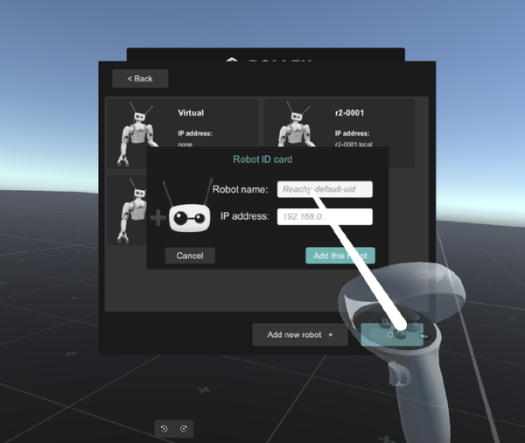The height and width of the screenshot is (443, 525).
Task: Click the rotate left icon at bottom
Action: [164, 429]
